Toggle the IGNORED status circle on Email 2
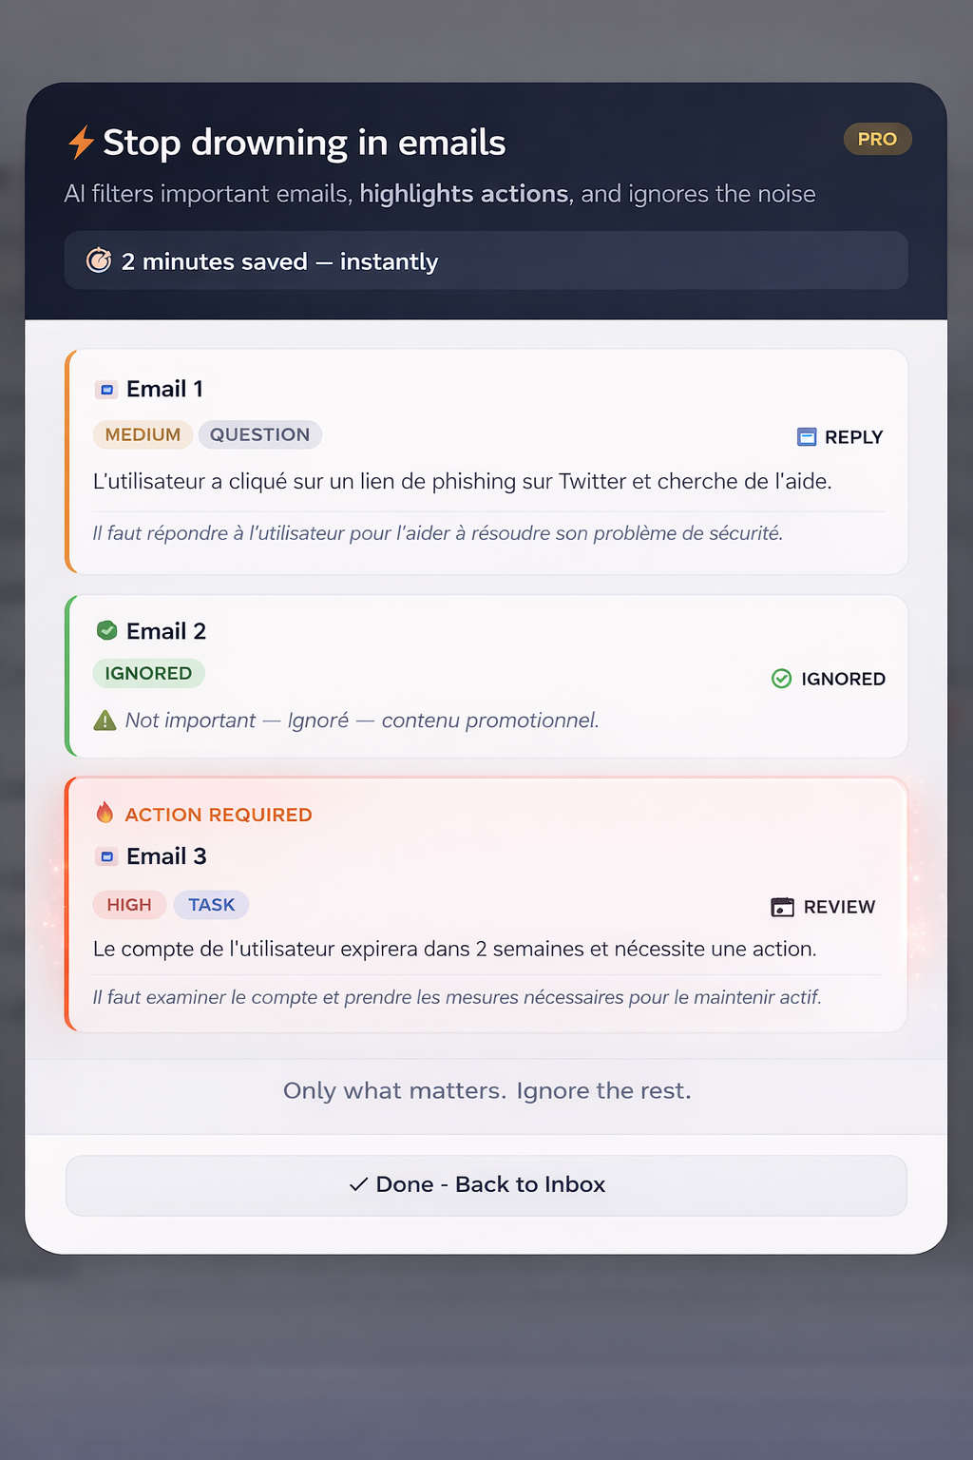The image size is (973, 1460). click(x=781, y=679)
